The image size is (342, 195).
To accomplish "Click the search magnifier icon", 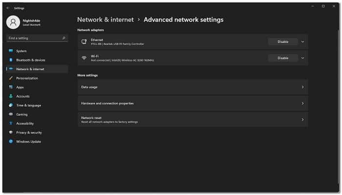I will click(x=64, y=38).
